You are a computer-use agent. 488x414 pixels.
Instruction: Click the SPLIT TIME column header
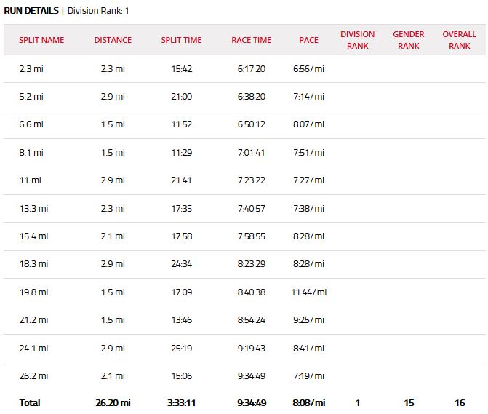(x=181, y=40)
